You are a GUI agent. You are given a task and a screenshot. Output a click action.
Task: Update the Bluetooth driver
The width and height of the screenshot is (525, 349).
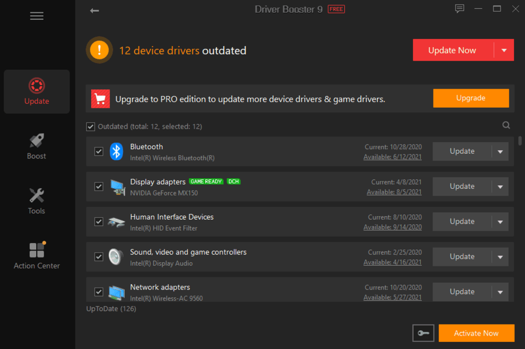[x=462, y=151]
